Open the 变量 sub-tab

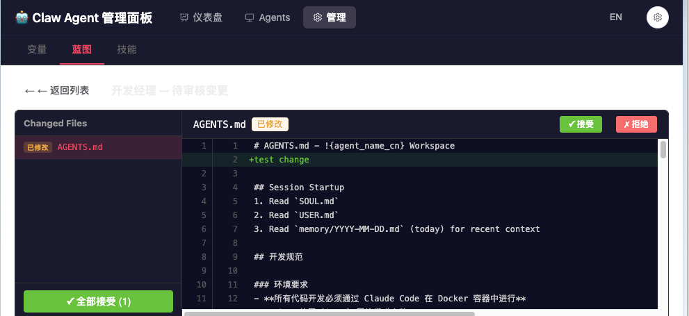click(37, 49)
